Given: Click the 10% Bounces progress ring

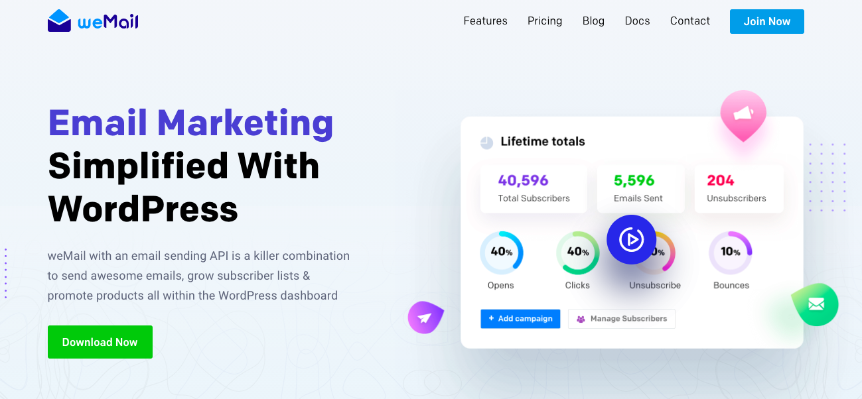Looking at the screenshot, I should click(x=731, y=253).
